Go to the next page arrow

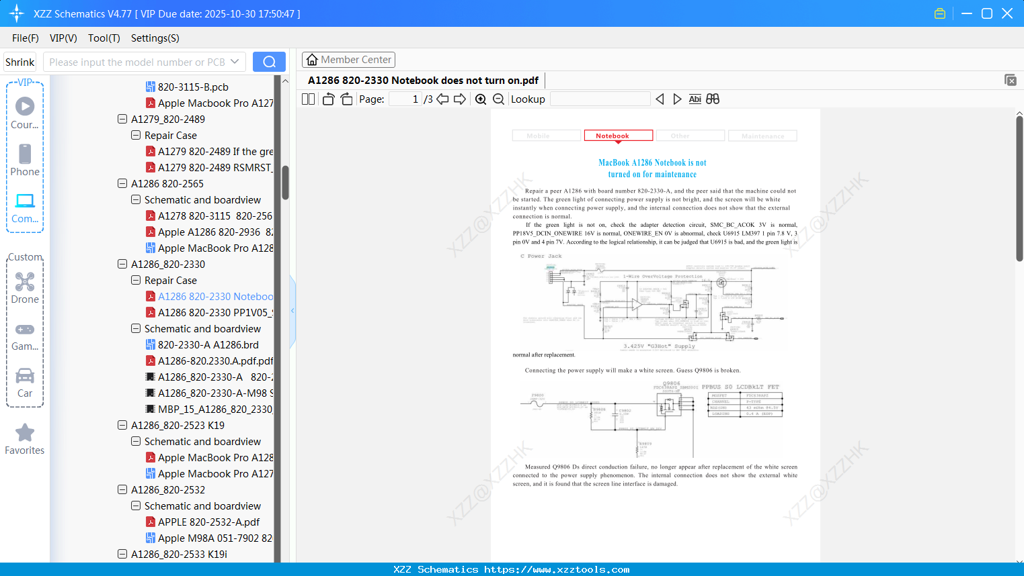coord(460,99)
